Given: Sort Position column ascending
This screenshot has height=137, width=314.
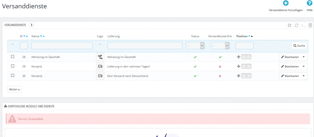Looking at the screenshot, I should tap(252, 36).
